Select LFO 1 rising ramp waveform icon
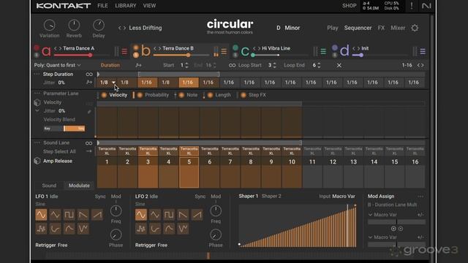The height and width of the screenshot is (263, 468). tap(97, 215)
